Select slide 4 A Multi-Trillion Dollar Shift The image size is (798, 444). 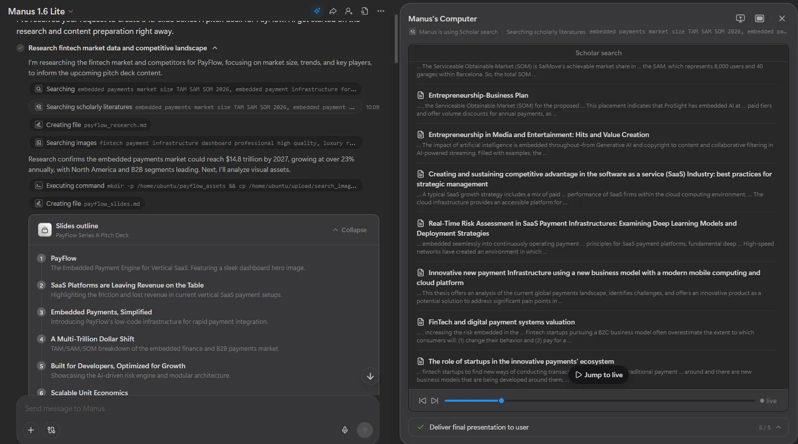tap(93, 339)
